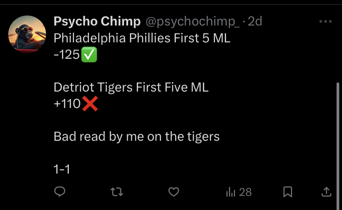Screen dimensions: 342x210
Task: Click the red X emoji
Action: (x=90, y=104)
